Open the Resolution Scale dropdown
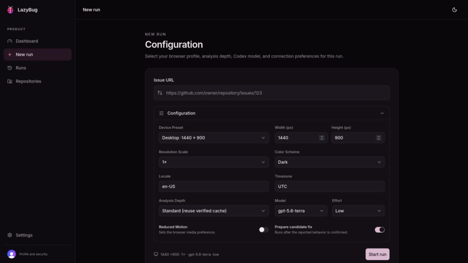Image resolution: width=468 pixels, height=263 pixels. [214, 162]
